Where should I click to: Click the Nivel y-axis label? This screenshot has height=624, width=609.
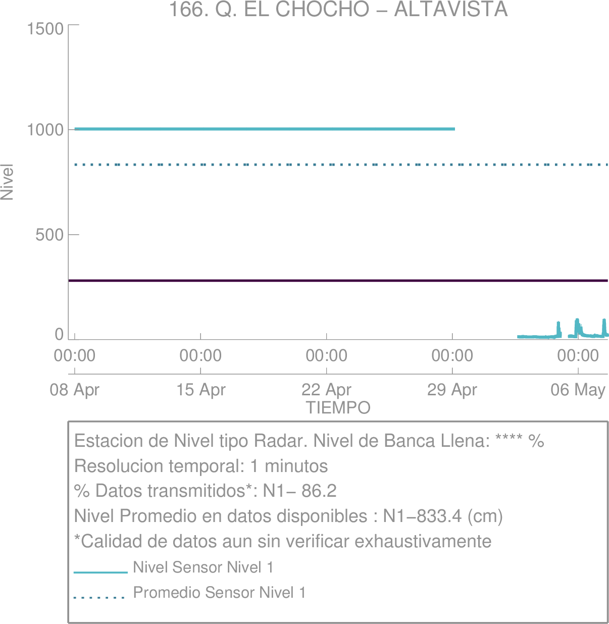tap(7, 182)
